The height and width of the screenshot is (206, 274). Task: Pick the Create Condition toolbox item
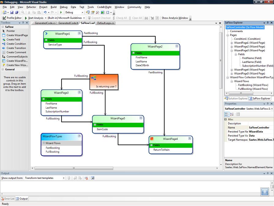point(16,44)
